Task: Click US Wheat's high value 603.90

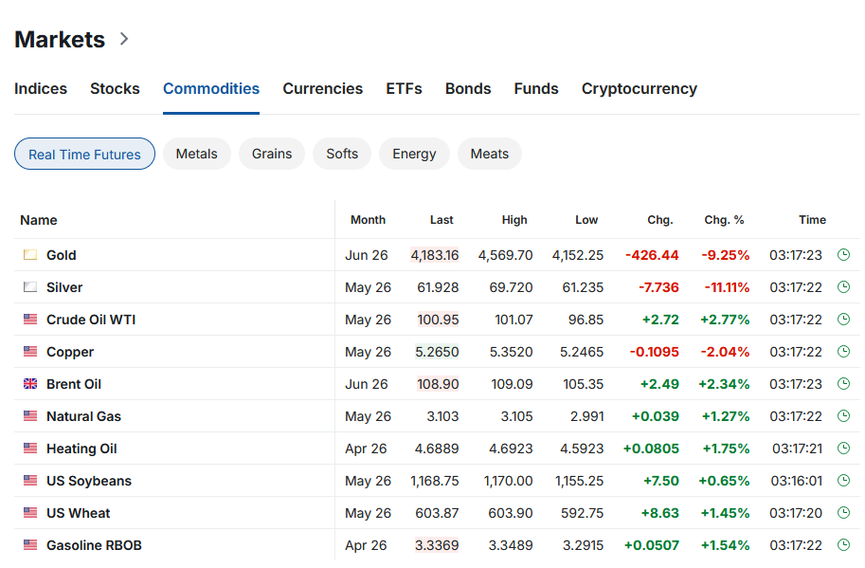Action: click(511, 513)
